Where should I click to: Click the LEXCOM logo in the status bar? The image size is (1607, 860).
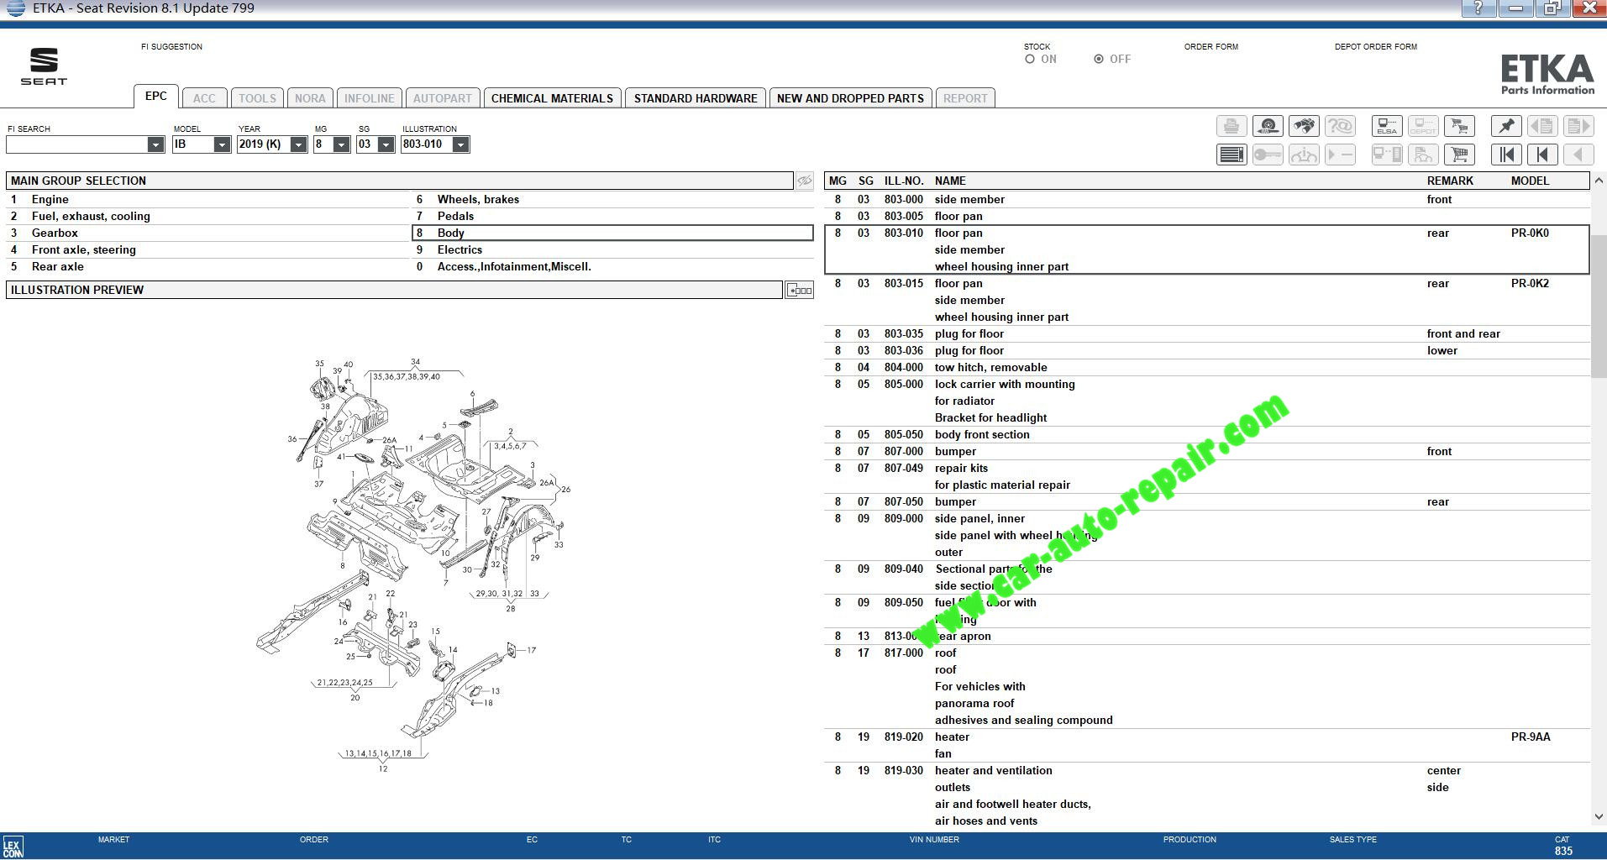click(x=13, y=847)
